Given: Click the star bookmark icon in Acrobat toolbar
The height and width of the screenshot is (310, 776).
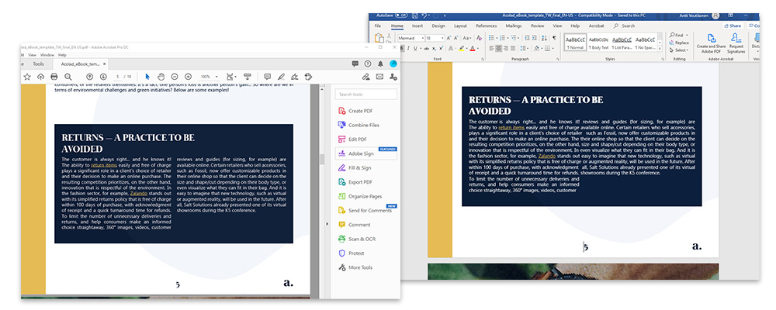Looking at the screenshot, I should pyautogui.click(x=26, y=77).
